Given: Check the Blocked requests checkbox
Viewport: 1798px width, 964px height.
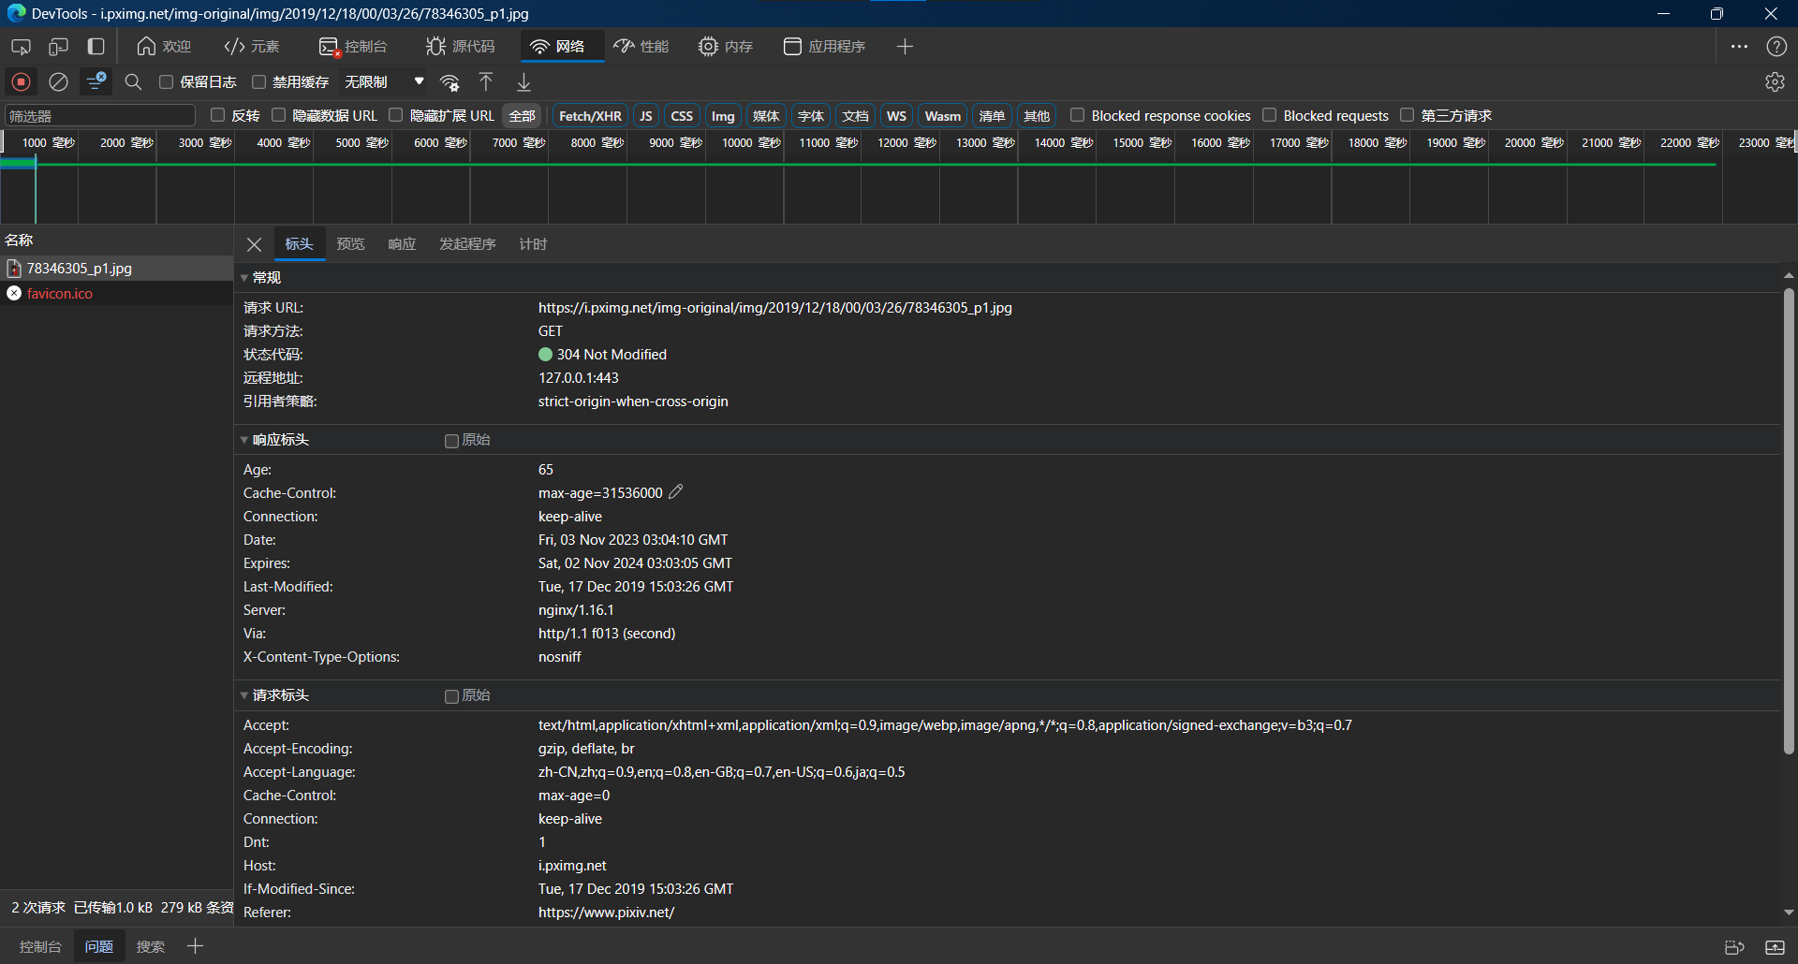Looking at the screenshot, I should [x=1270, y=115].
